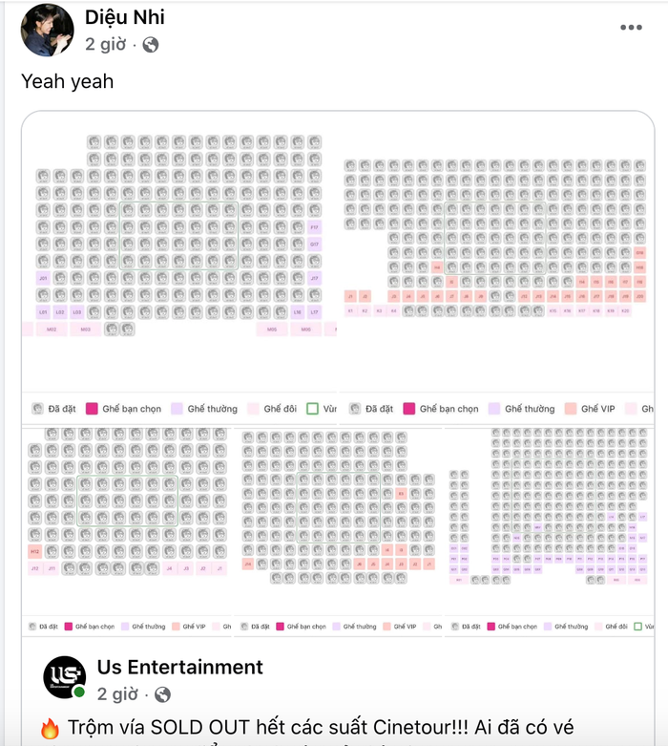Image resolution: width=668 pixels, height=746 pixels.
Task: Click the magenta 'Ghế bạn chọn' swatch in the top-left legend
Action: (92, 409)
